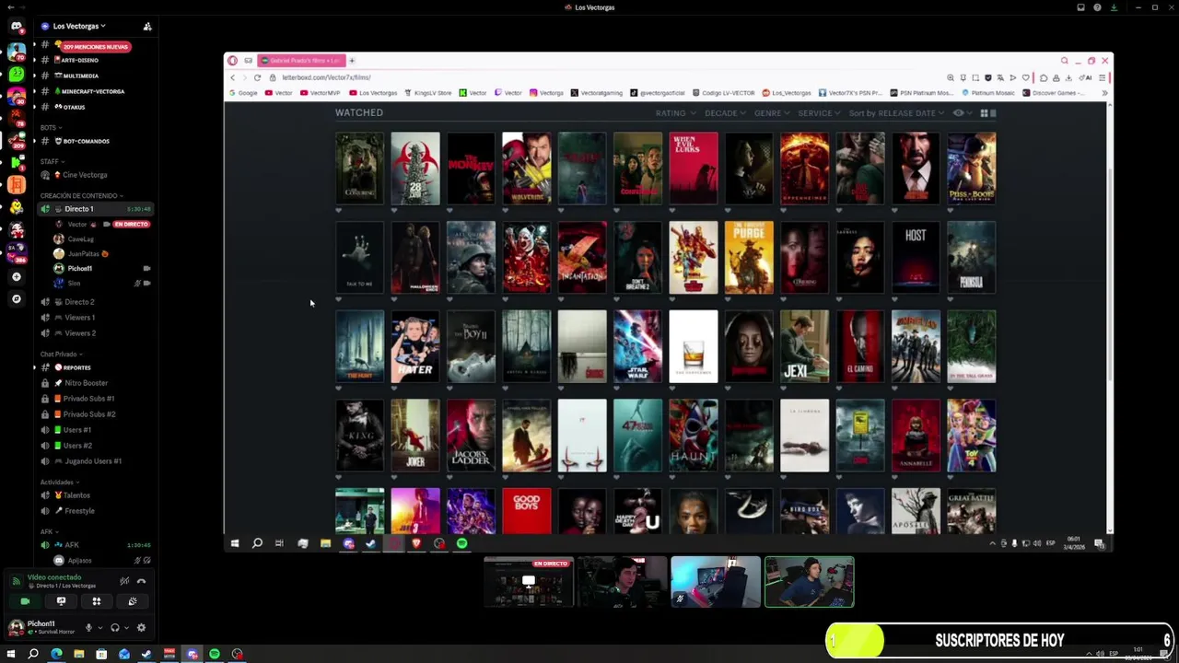Open reportes text channel
This screenshot has height=663, width=1179.
click(x=96, y=367)
